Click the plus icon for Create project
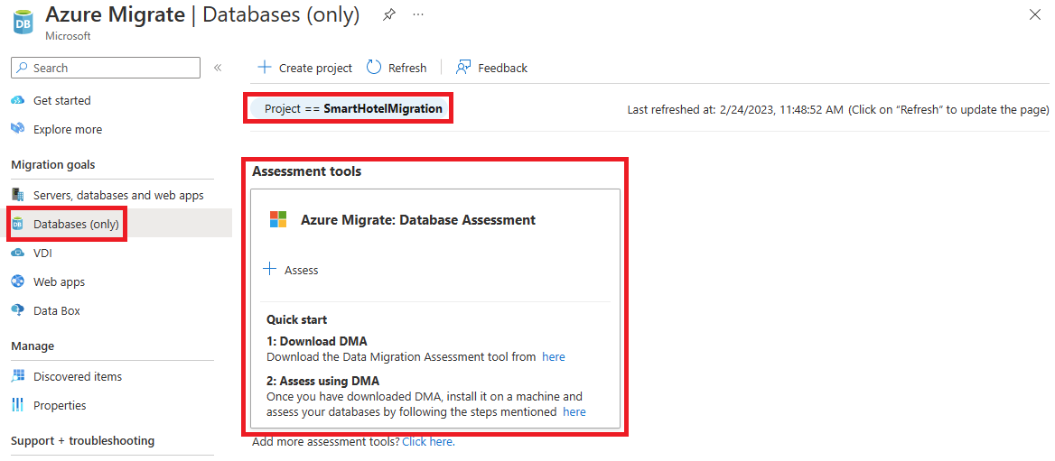 point(265,67)
